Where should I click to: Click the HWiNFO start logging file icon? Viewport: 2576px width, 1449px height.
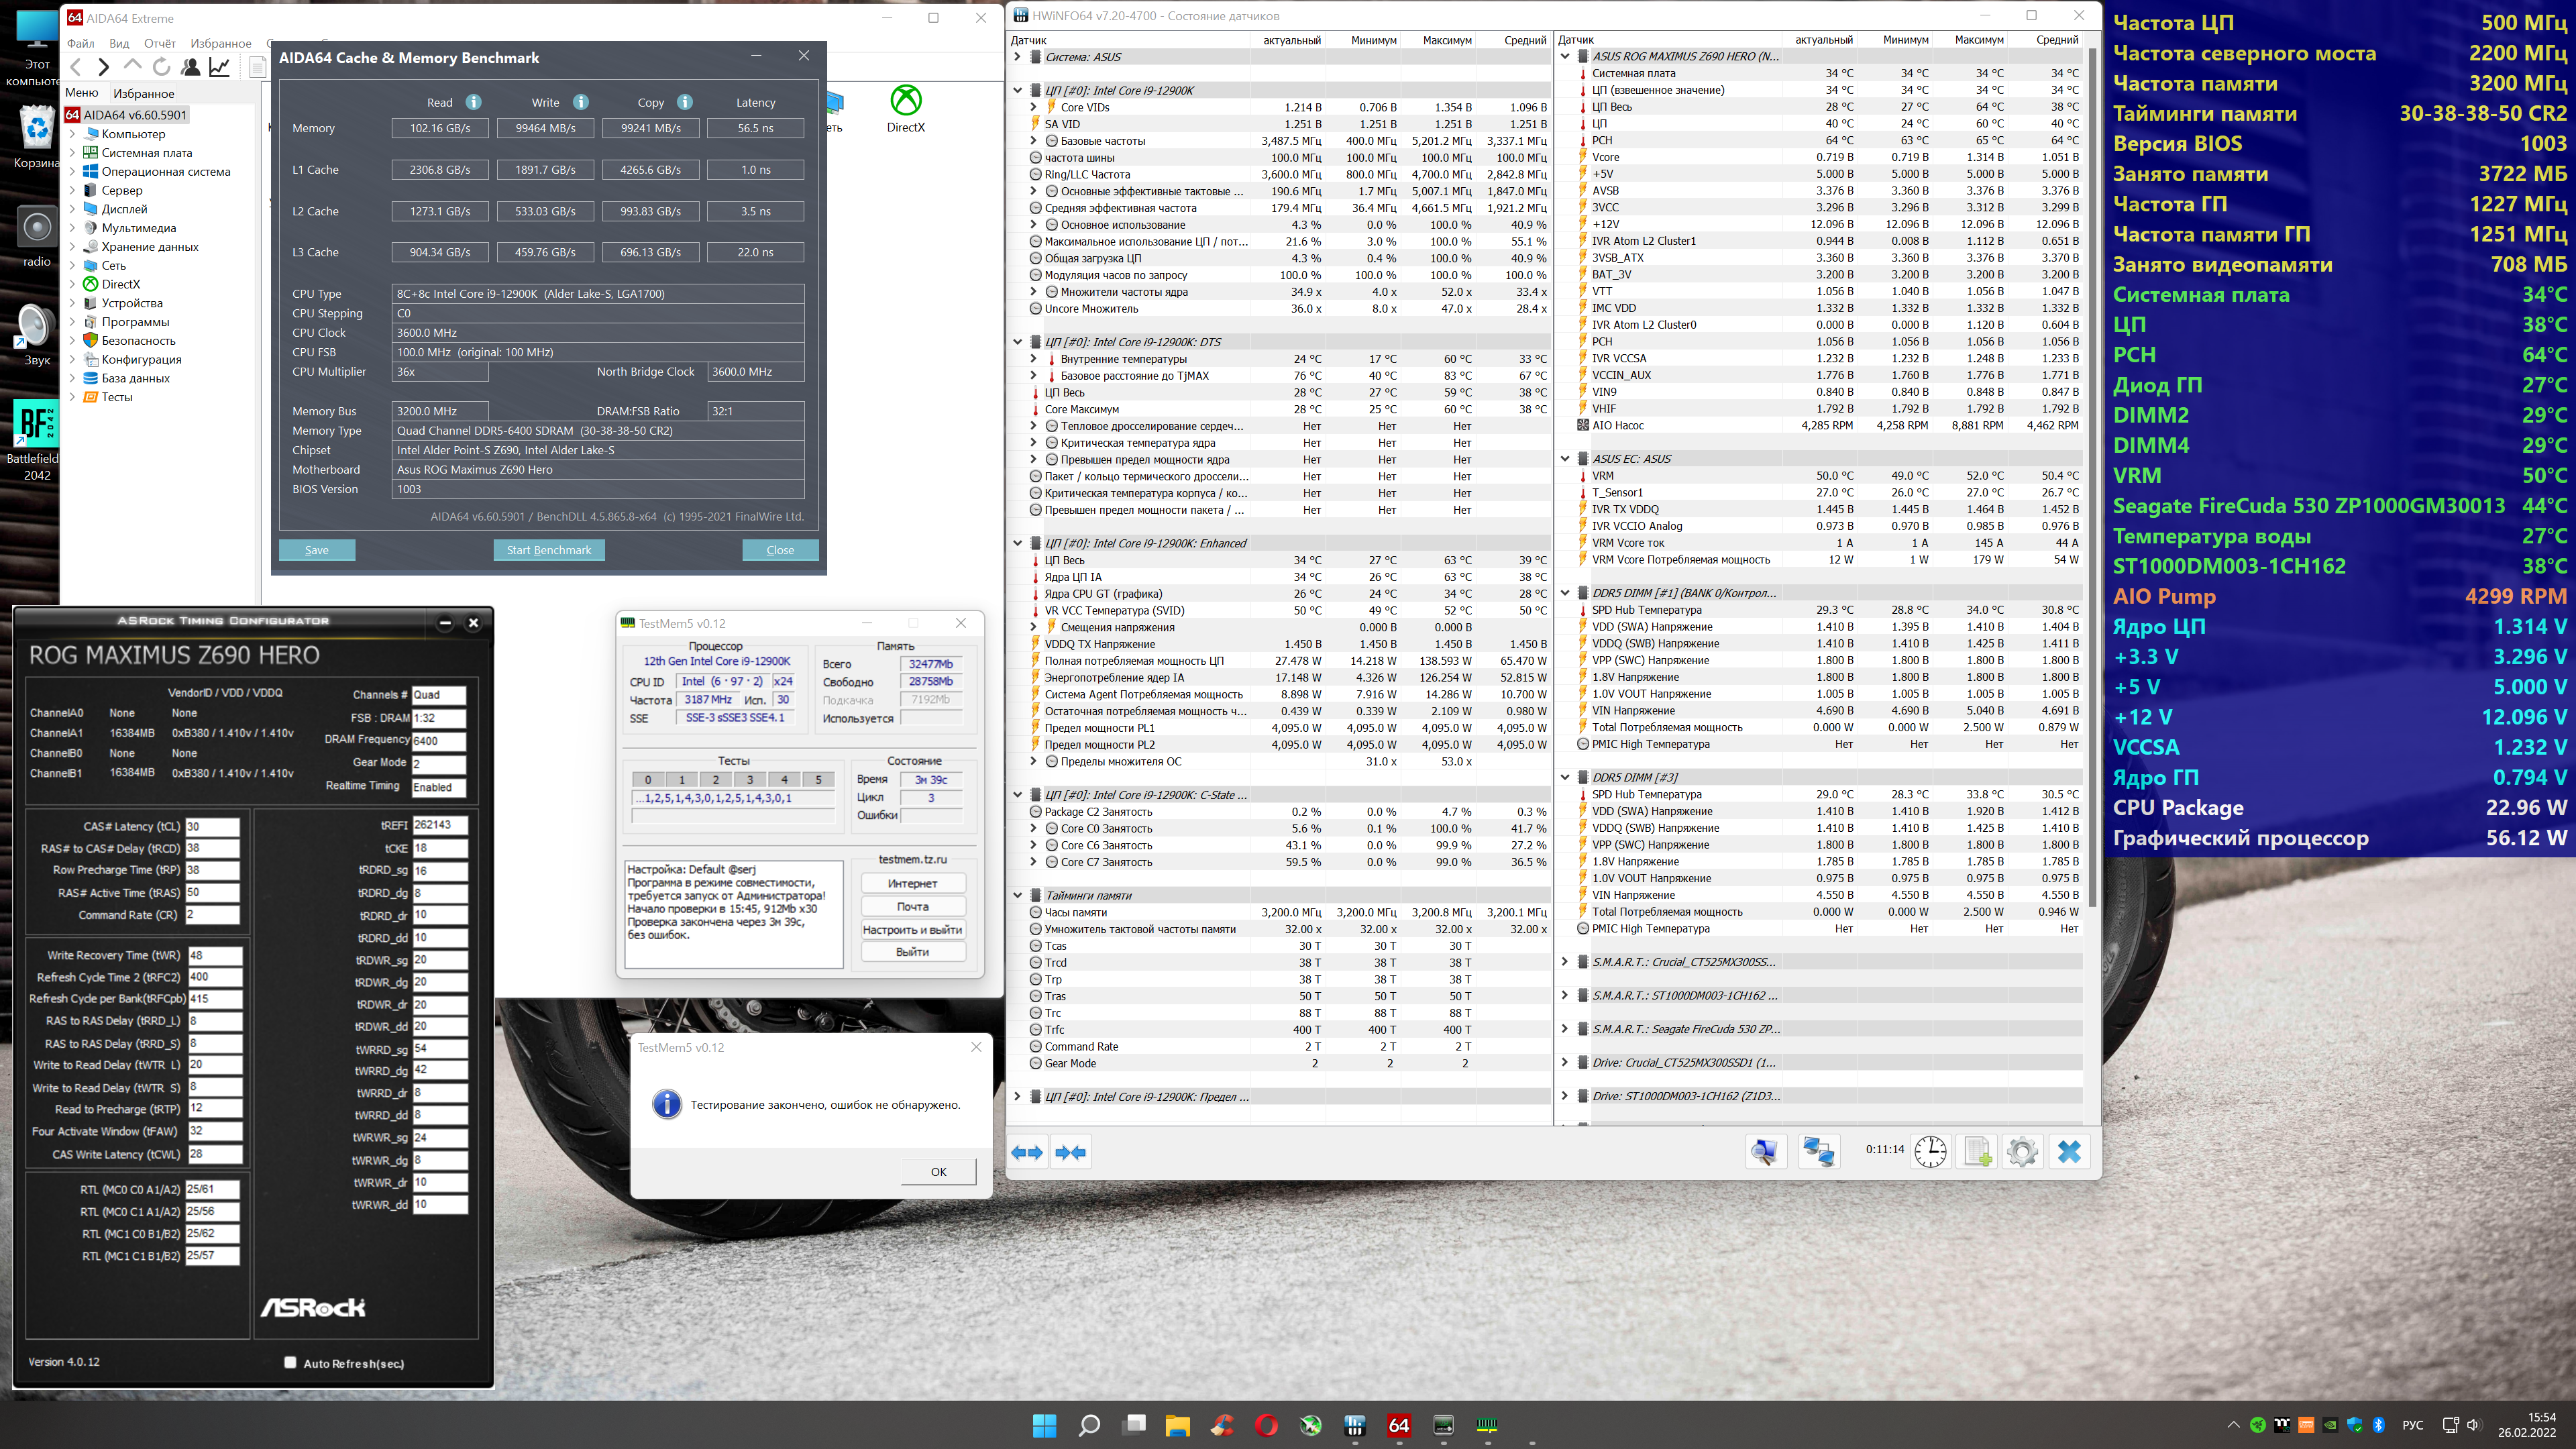[1977, 1152]
